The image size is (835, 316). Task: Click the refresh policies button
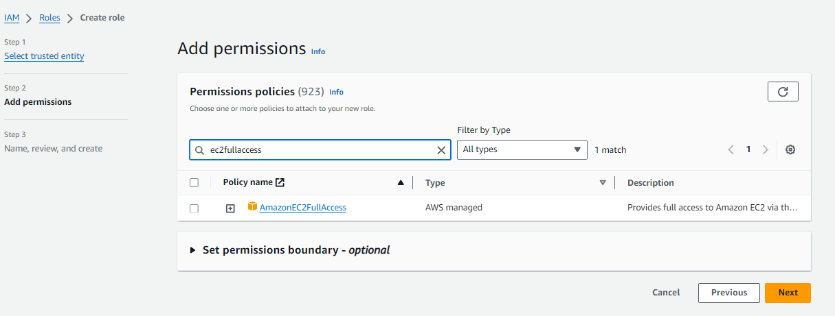click(783, 91)
